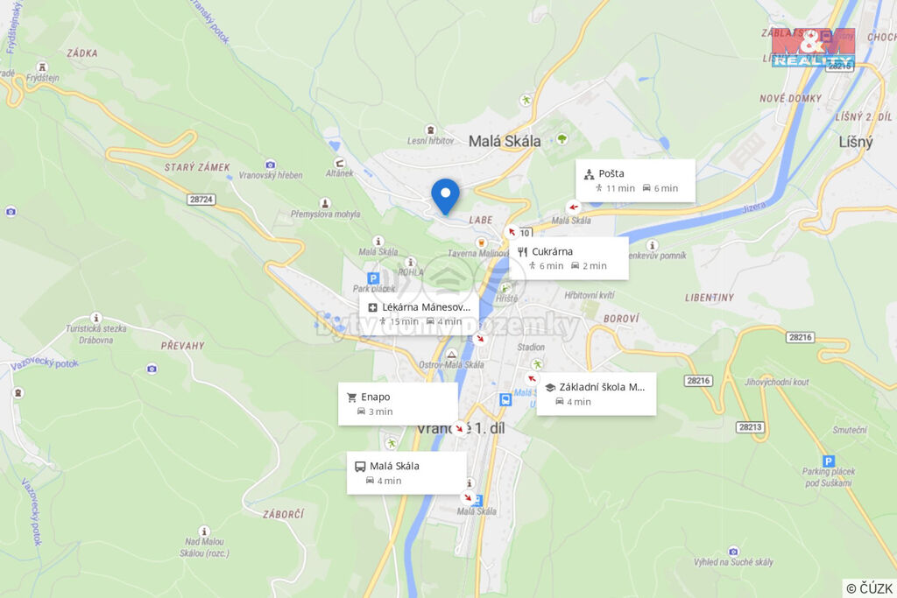Click the Nad Malou Skálou info icon
This screenshot has height=598, width=897.
pos(203,531)
